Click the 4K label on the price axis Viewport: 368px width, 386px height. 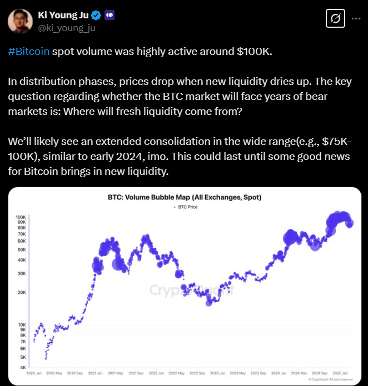tap(23, 367)
